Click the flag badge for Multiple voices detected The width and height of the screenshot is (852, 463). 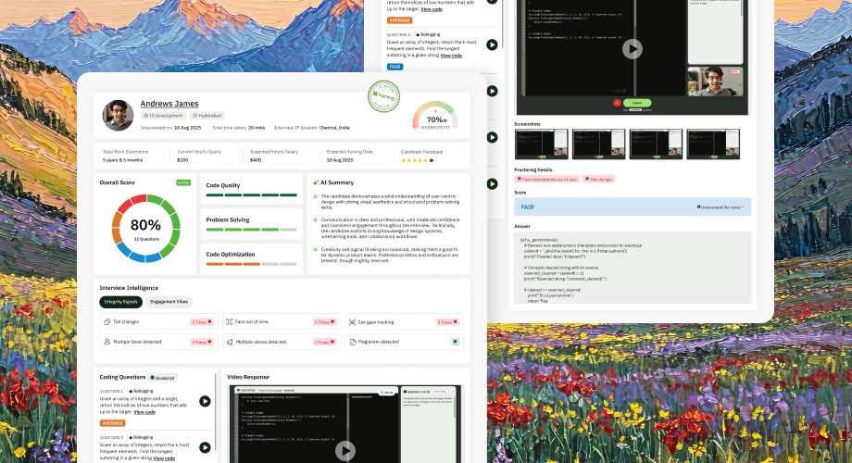324,342
